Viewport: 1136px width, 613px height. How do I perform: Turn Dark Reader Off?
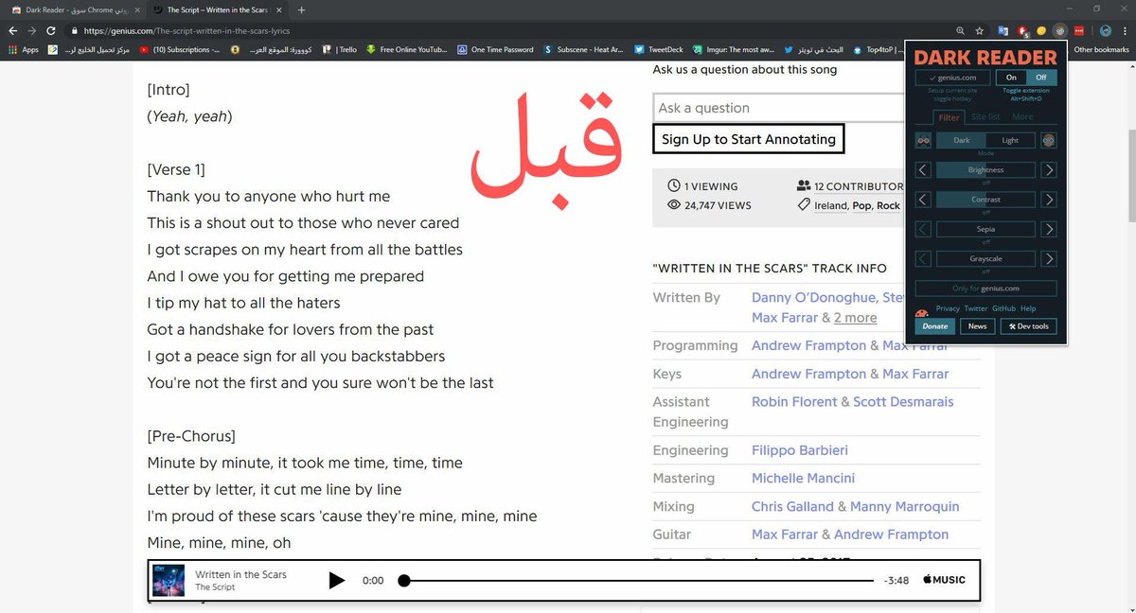pos(1041,78)
